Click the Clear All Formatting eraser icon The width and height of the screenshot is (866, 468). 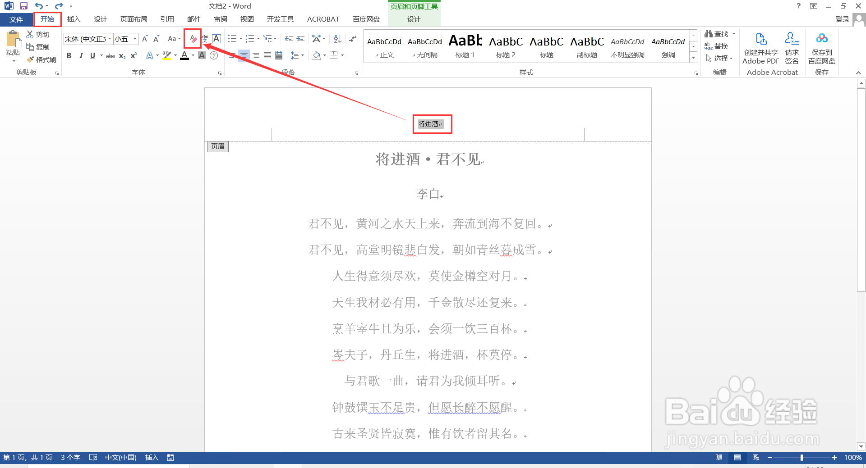pos(192,38)
